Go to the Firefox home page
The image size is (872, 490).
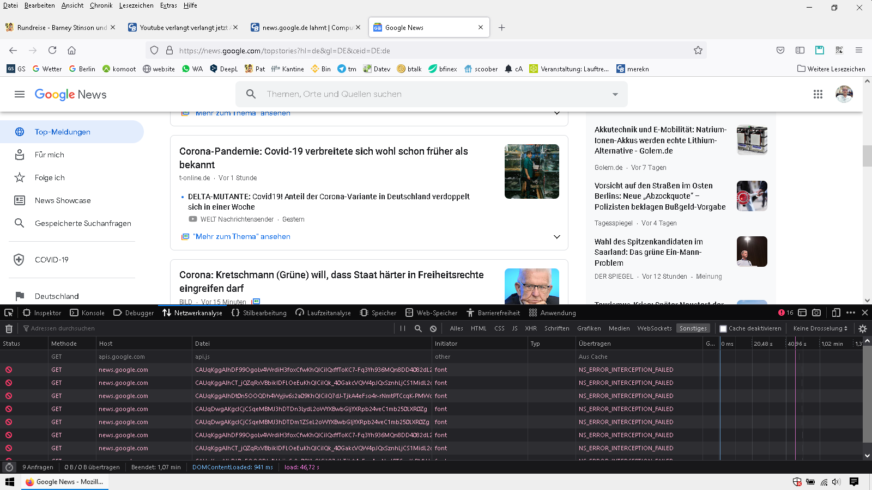pyautogui.click(x=71, y=50)
